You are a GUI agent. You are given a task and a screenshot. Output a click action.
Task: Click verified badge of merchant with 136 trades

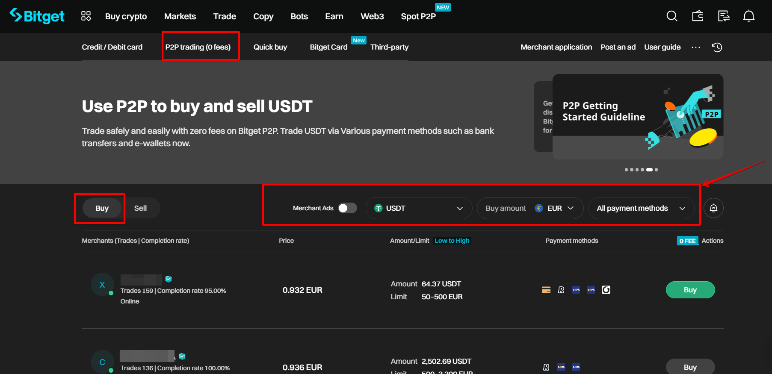point(182,356)
